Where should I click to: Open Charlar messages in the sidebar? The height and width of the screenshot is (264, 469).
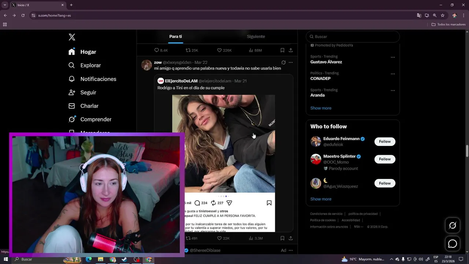click(84, 106)
